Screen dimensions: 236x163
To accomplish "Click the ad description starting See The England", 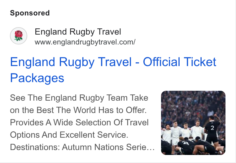I will point(82,122).
